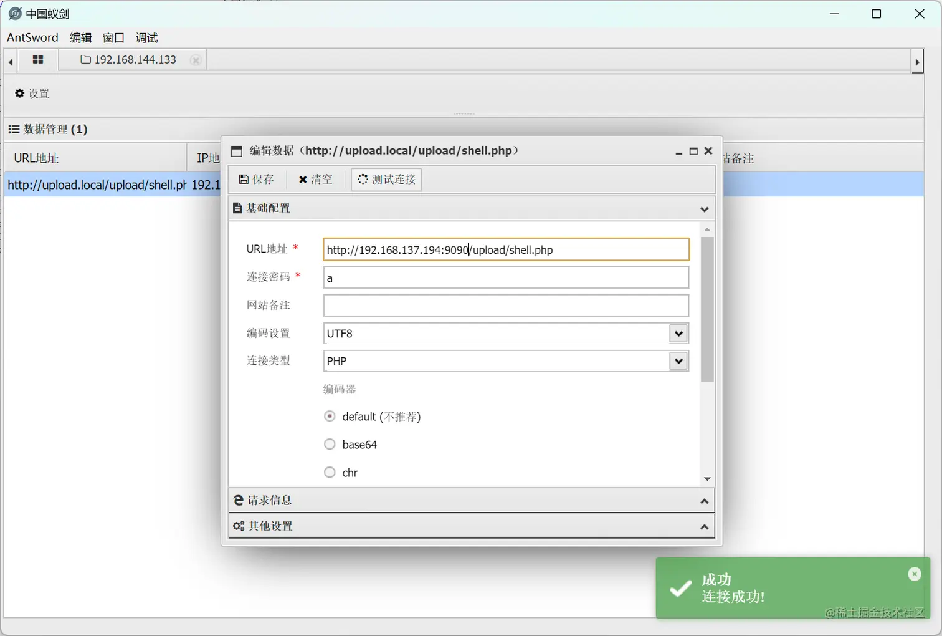Close the 编辑数据 dialog
The image size is (942, 636).
click(708, 151)
